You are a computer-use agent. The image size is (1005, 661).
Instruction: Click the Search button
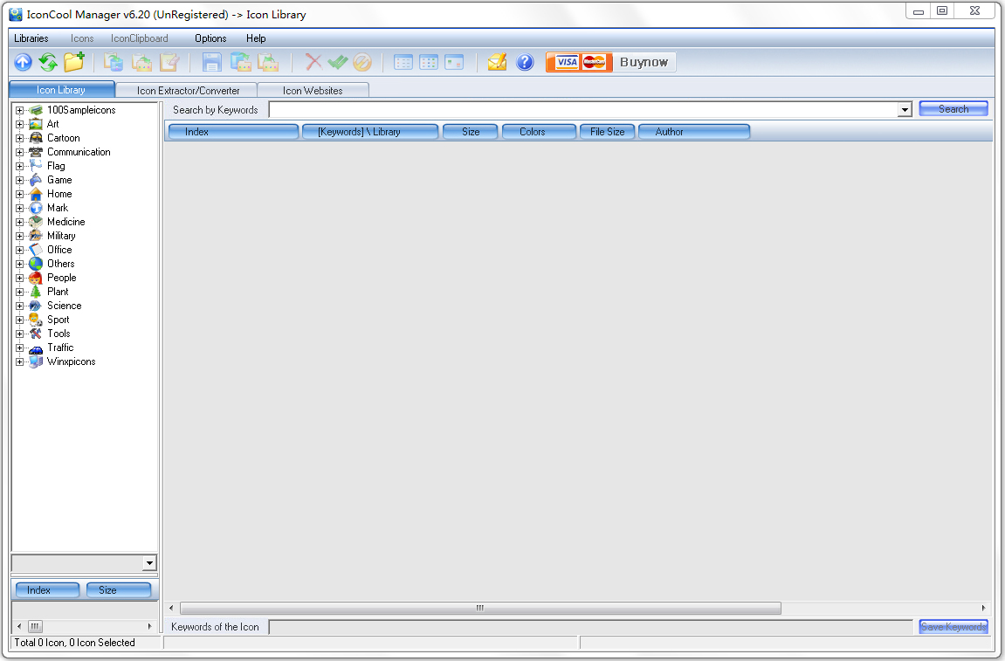(953, 108)
